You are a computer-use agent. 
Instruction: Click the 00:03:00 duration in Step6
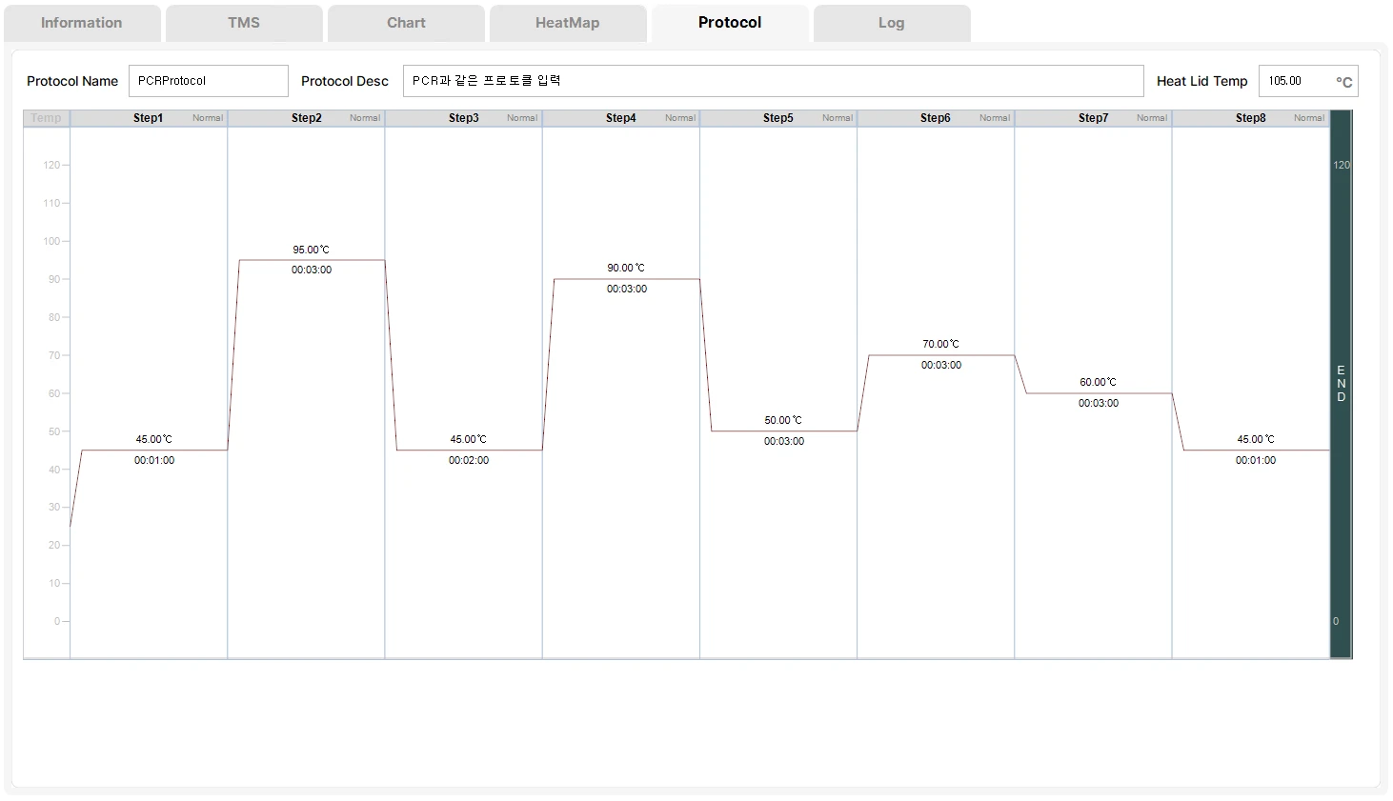[x=941, y=365]
